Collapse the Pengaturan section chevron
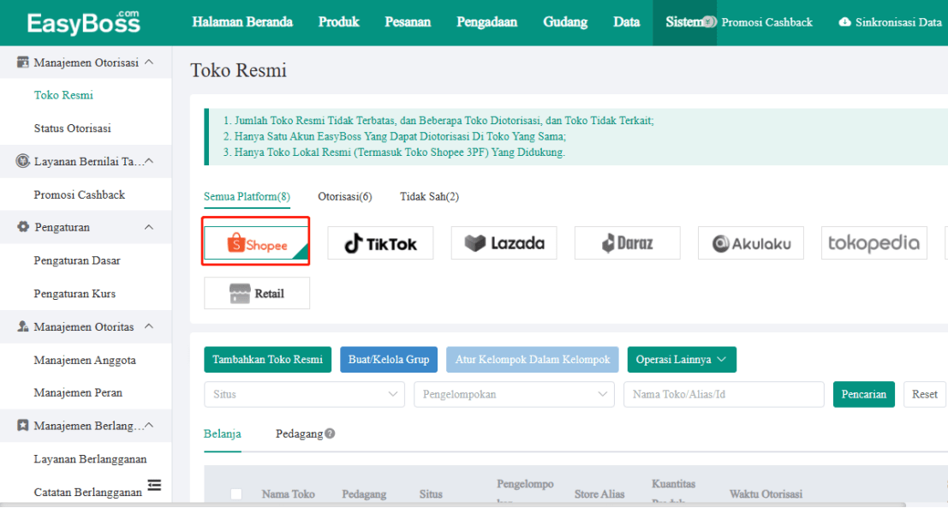 pyautogui.click(x=149, y=227)
